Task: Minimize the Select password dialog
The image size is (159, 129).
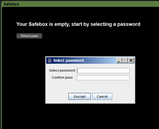Action: [x=119, y=60]
